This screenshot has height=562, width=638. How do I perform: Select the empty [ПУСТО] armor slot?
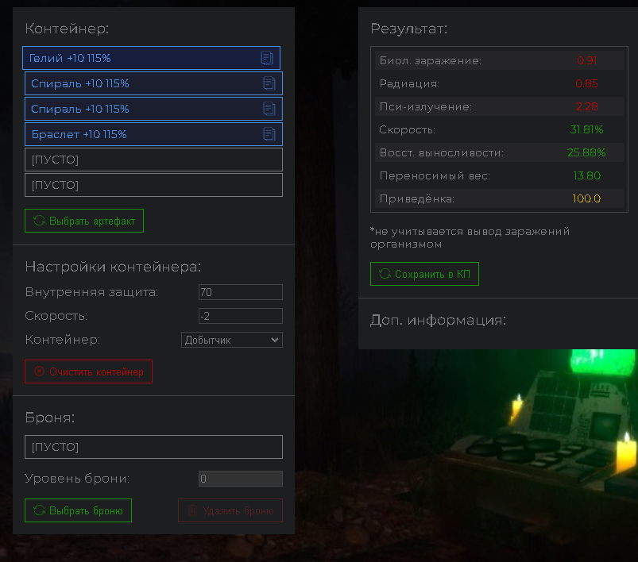(x=153, y=447)
